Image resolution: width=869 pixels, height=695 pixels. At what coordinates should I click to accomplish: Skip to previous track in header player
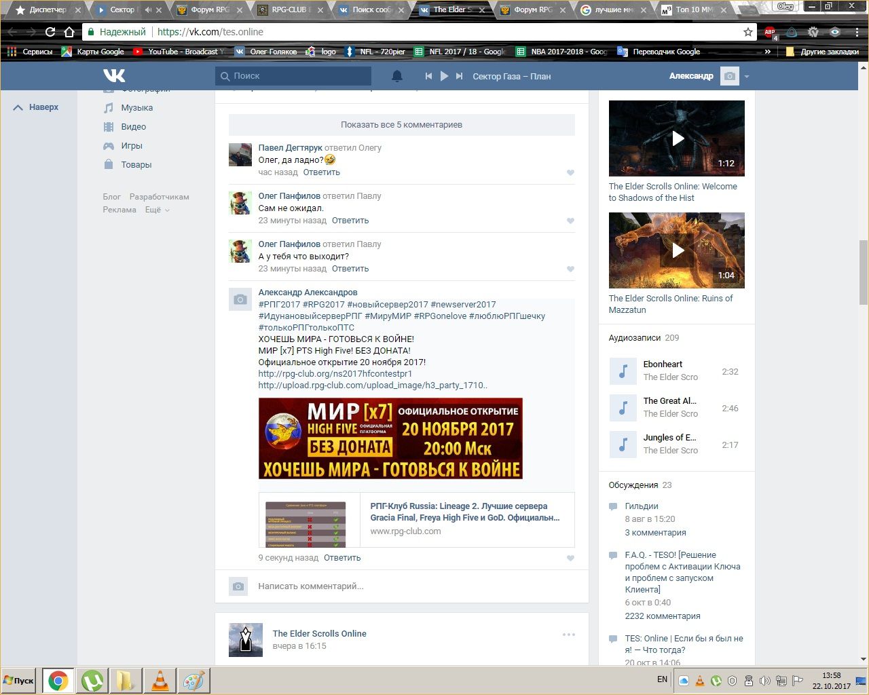(428, 76)
